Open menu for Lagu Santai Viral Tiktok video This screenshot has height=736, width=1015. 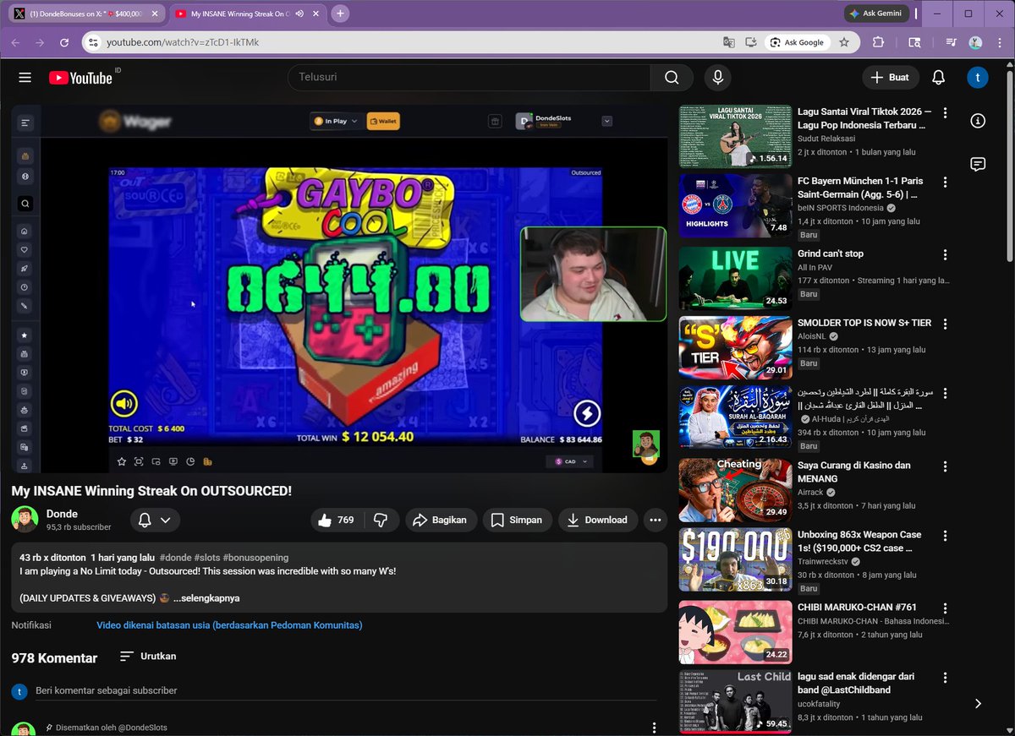[946, 112]
